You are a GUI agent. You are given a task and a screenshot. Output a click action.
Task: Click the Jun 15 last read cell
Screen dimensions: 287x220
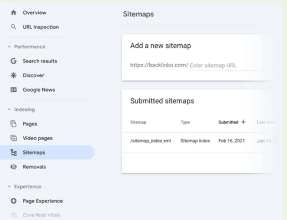coord(264,141)
